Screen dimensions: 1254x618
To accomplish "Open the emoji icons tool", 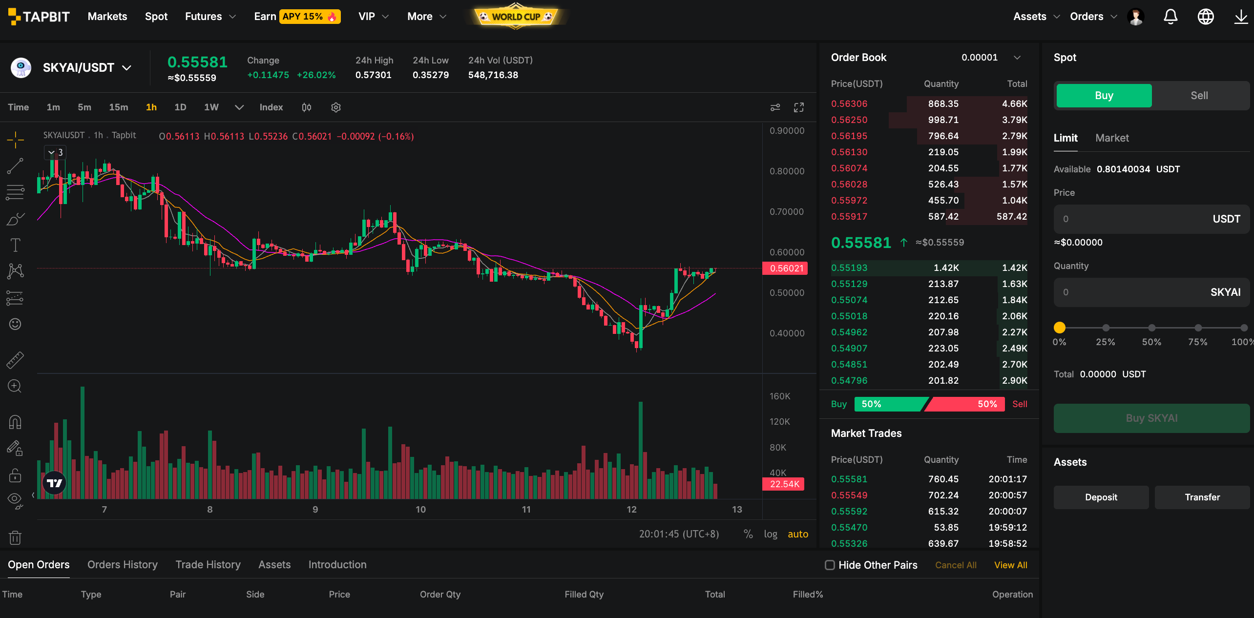I will (15, 324).
